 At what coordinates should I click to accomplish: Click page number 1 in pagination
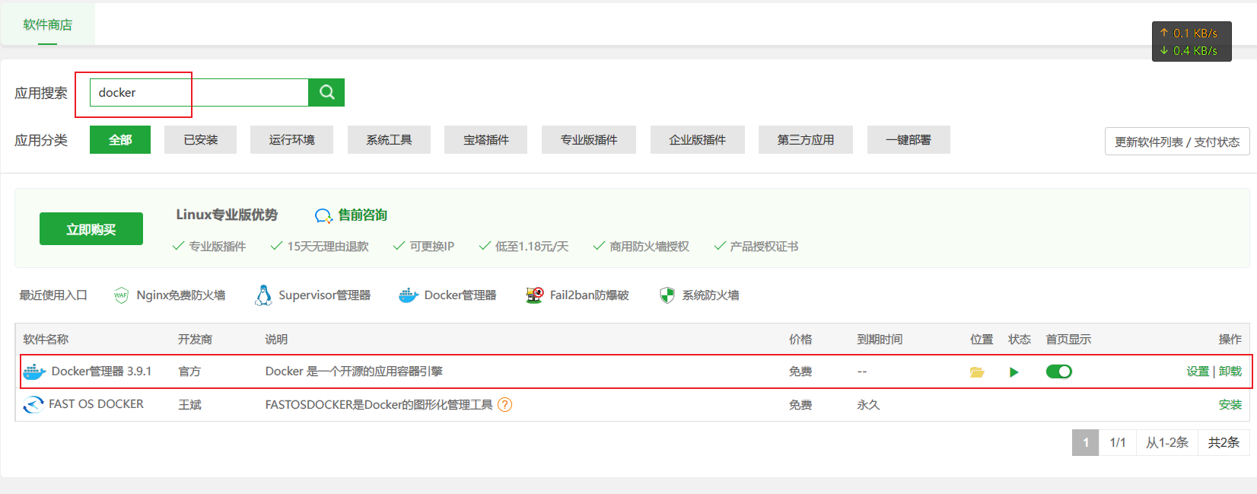pyautogui.click(x=1086, y=442)
